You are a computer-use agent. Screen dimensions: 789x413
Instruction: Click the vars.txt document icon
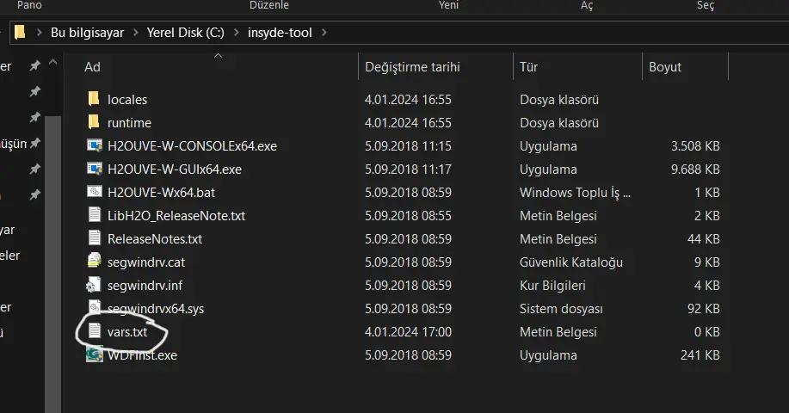[95, 331]
